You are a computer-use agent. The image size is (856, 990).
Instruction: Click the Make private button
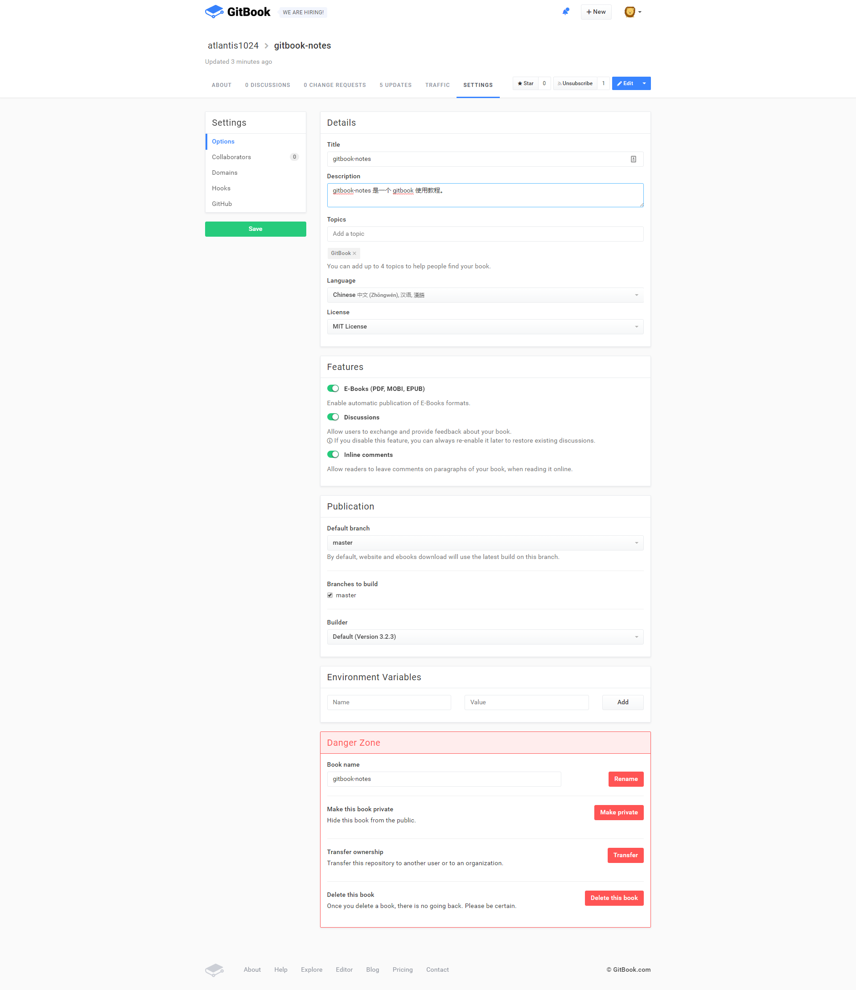[x=619, y=813]
